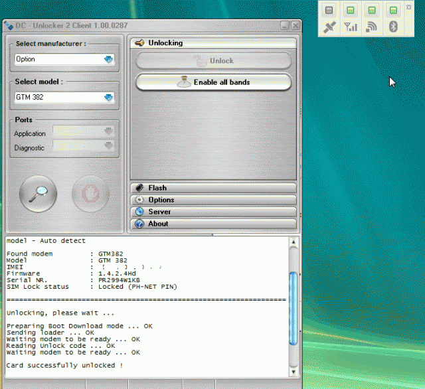Toggle green indicator above Bluetooth icon

coord(393,11)
